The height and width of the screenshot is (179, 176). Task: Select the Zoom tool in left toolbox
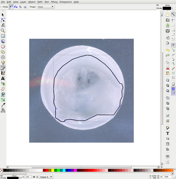coord(3,31)
